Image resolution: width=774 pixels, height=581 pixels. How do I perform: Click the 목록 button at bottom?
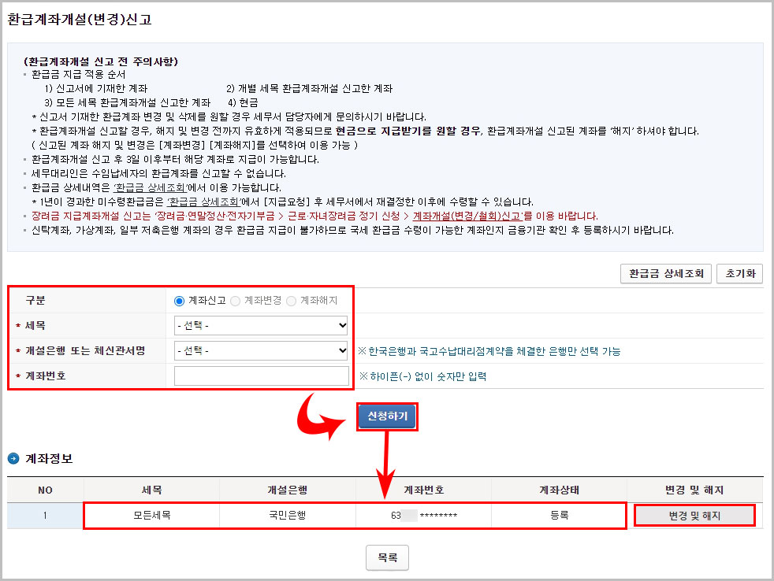tap(387, 557)
